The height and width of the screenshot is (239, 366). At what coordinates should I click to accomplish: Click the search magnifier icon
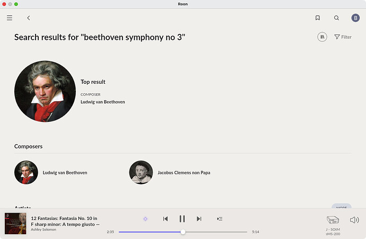(x=336, y=18)
